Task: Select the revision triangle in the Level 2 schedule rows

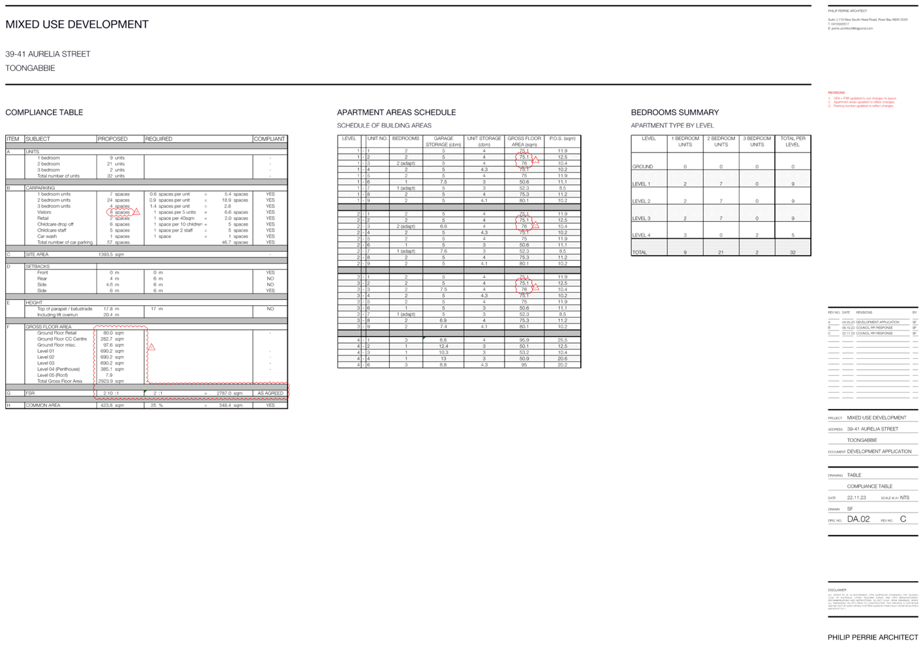Action: 536,226
